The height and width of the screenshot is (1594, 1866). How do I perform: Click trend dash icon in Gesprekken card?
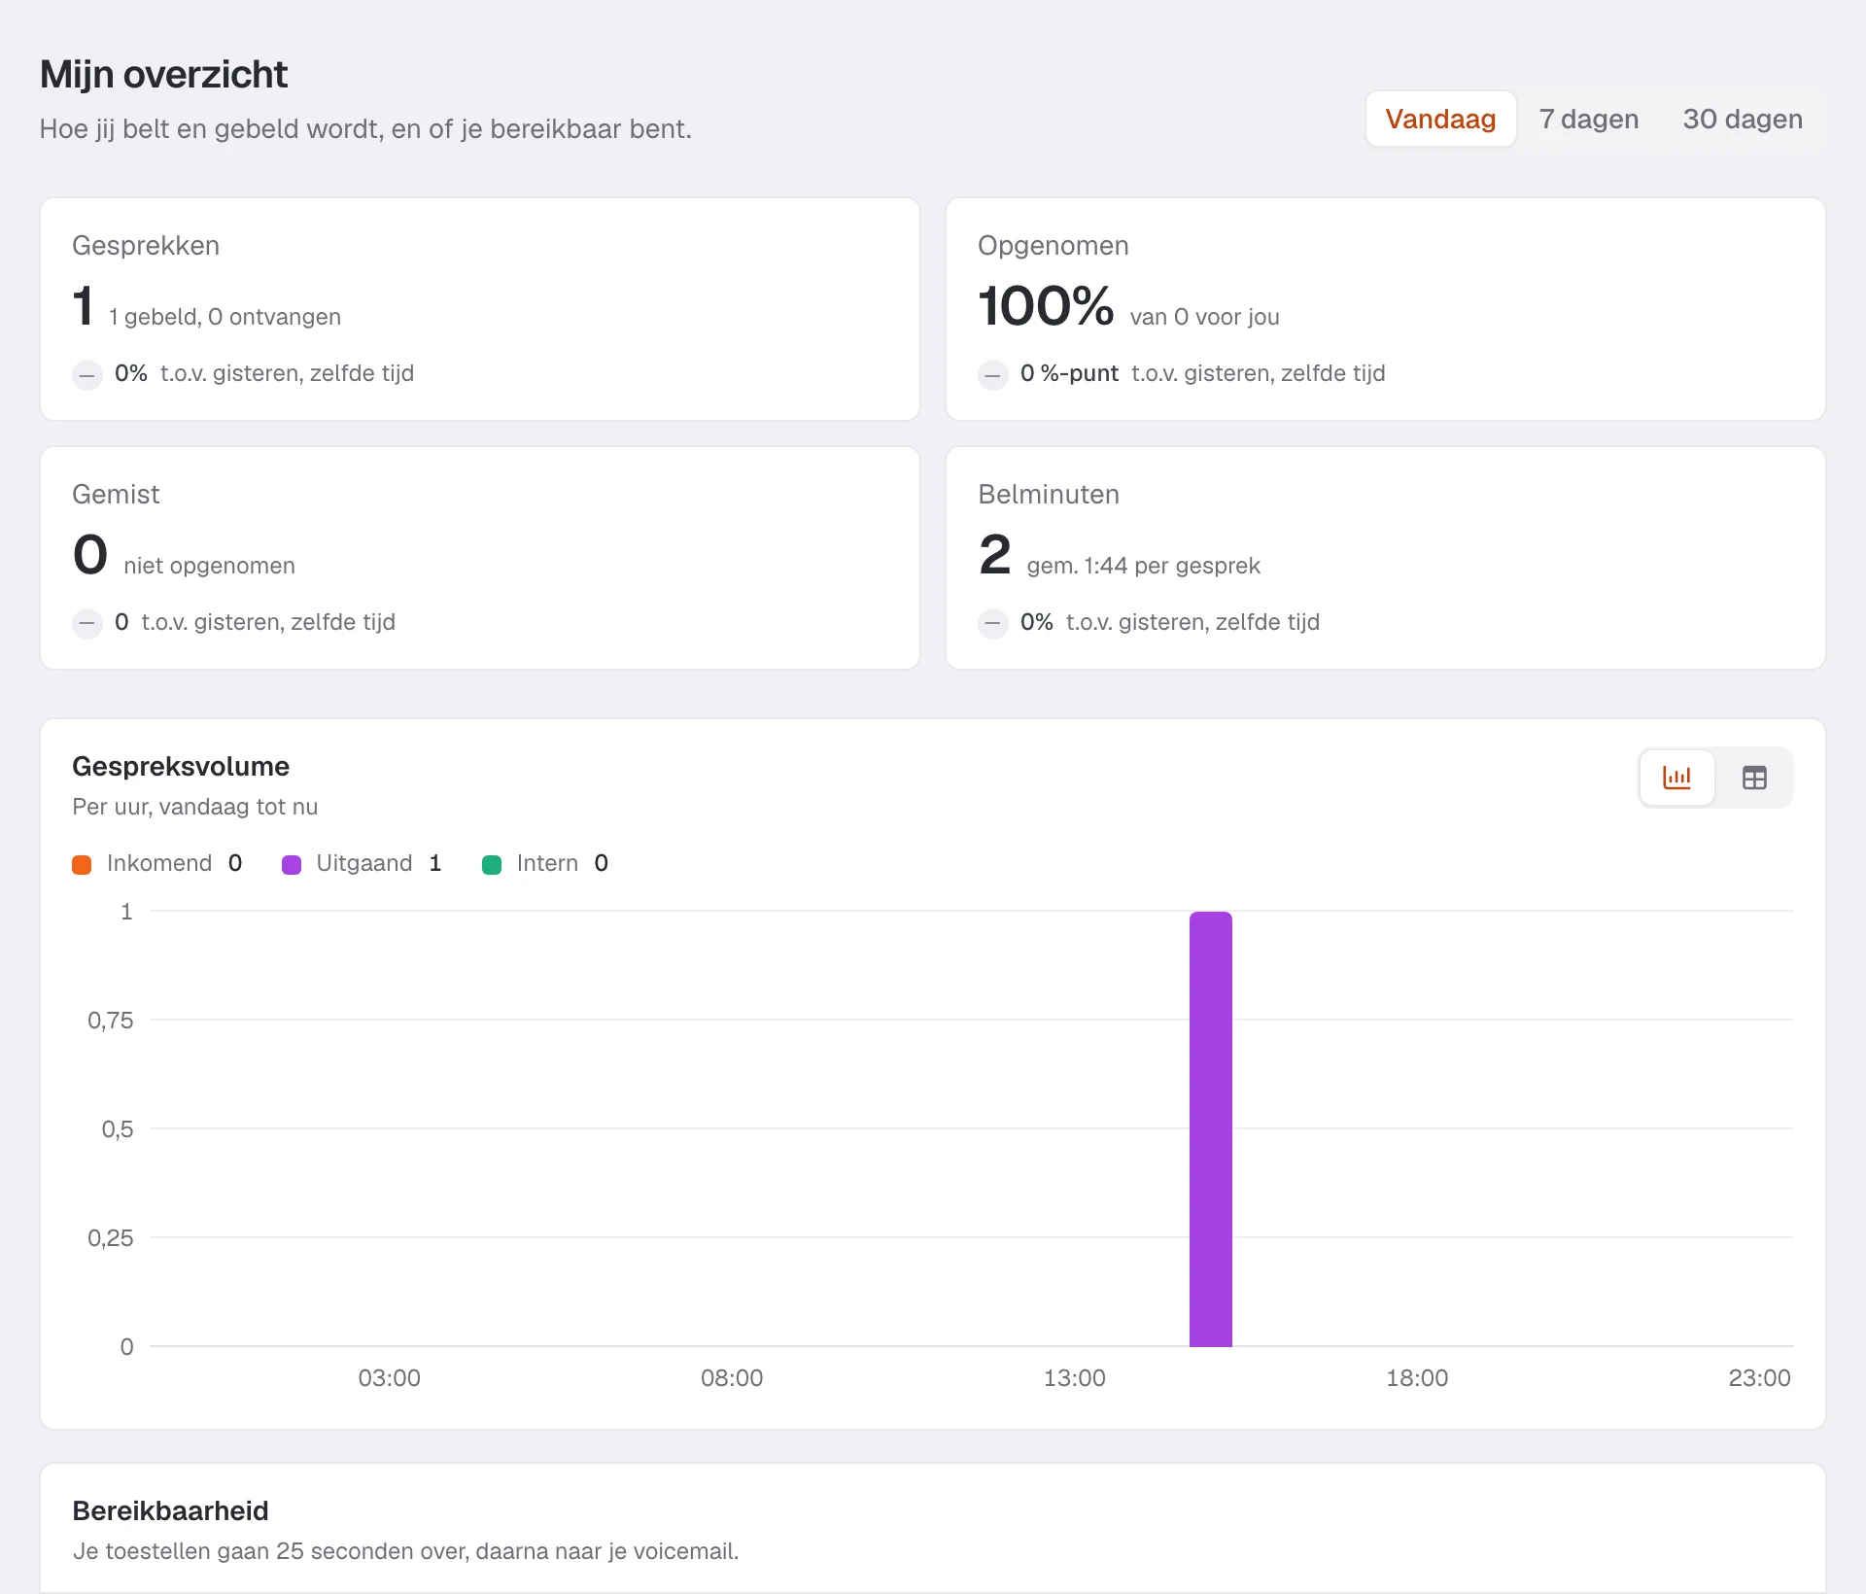[87, 374]
